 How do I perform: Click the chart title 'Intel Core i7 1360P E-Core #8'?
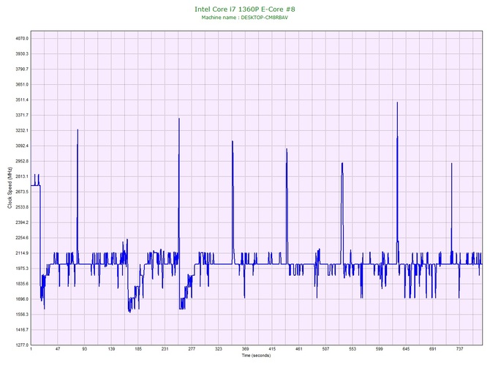coord(245,9)
